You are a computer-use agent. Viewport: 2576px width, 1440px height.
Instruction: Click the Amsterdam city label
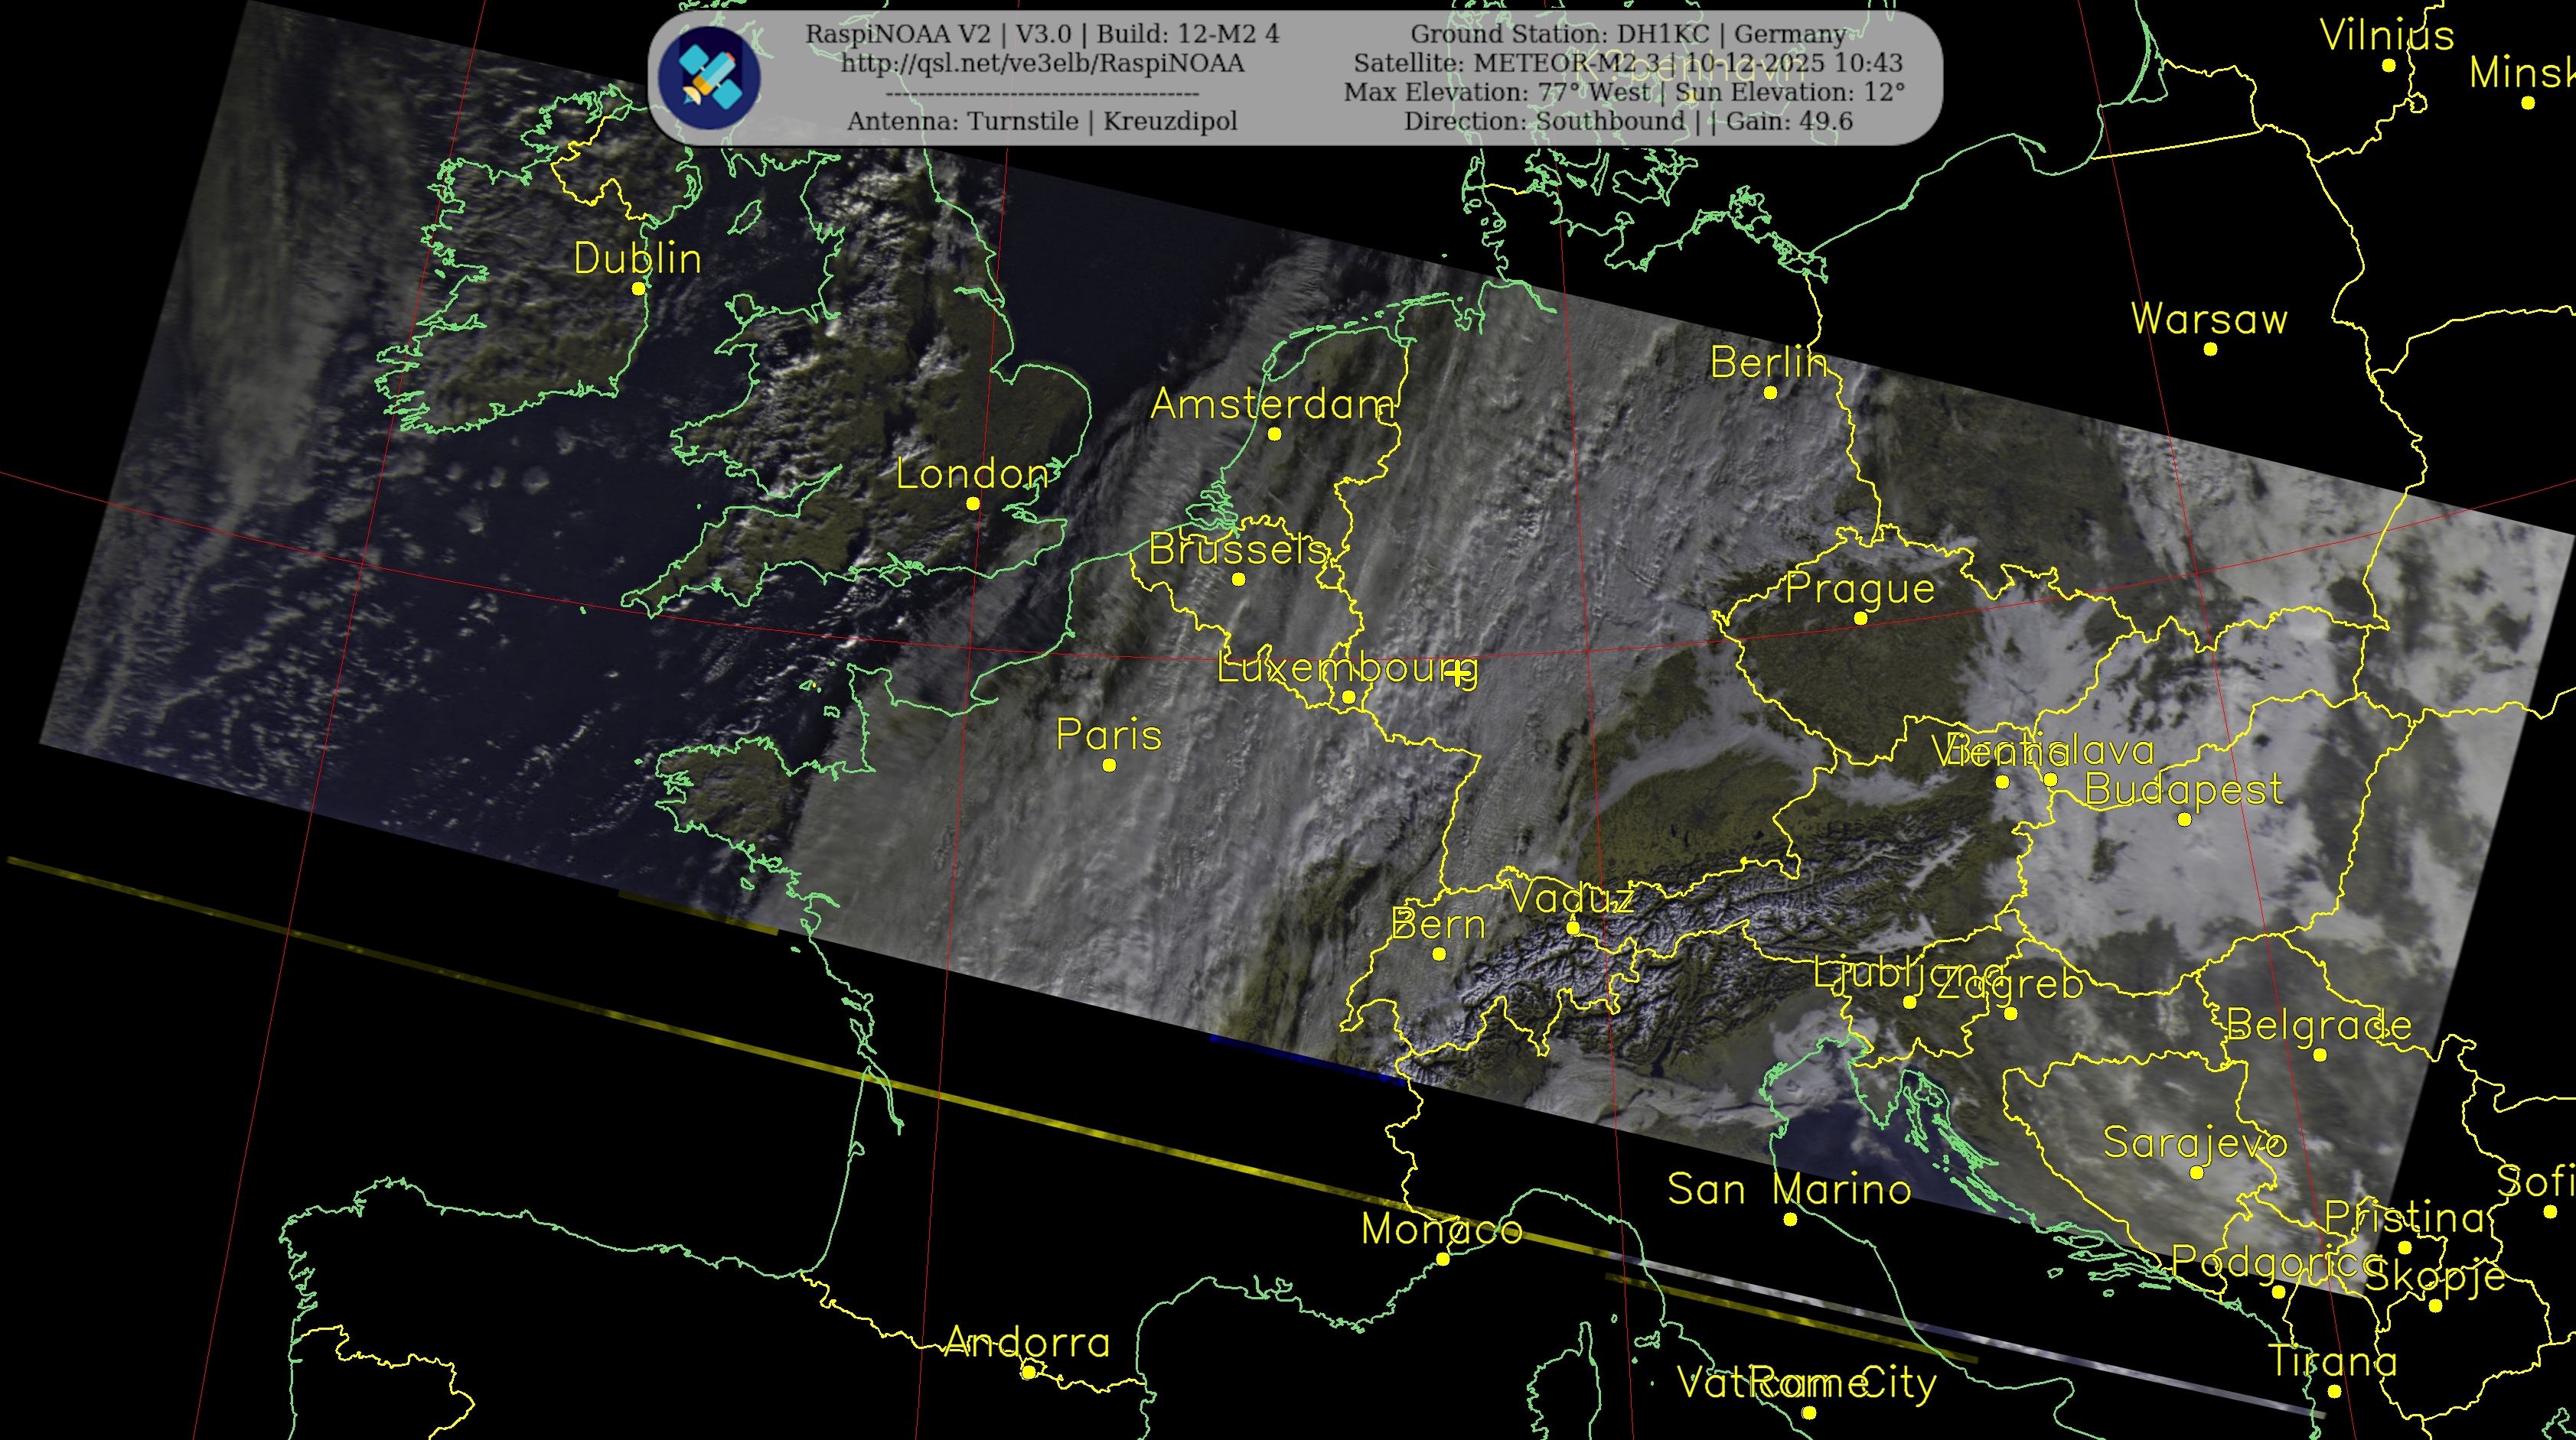[1272, 405]
